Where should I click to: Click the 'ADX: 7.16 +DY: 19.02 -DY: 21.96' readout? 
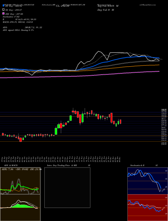pos(22,169)
